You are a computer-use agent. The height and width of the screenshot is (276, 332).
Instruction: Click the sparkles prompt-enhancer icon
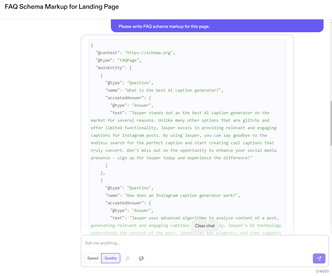pyautogui.click(x=127, y=258)
